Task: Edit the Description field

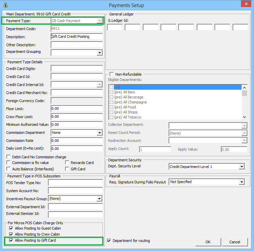Action: click(x=77, y=36)
